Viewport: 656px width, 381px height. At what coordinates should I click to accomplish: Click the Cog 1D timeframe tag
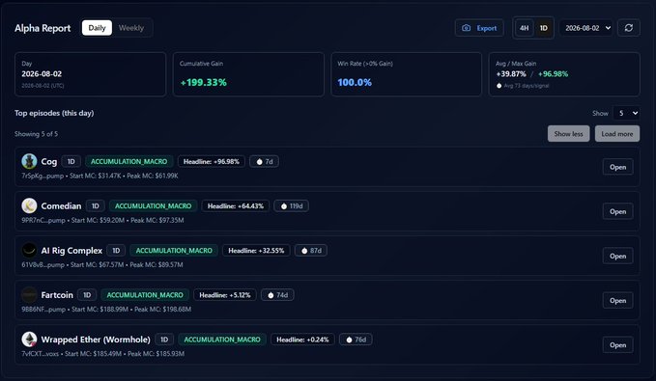pyautogui.click(x=71, y=162)
